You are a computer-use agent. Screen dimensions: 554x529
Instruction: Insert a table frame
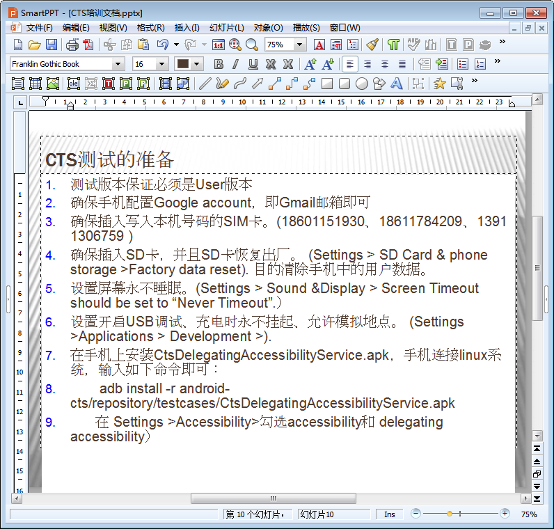coord(35,84)
